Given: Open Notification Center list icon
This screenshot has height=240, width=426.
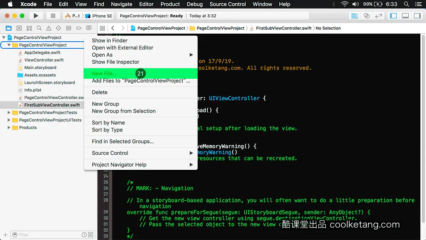Looking at the screenshot, I should tap(418, 4).
